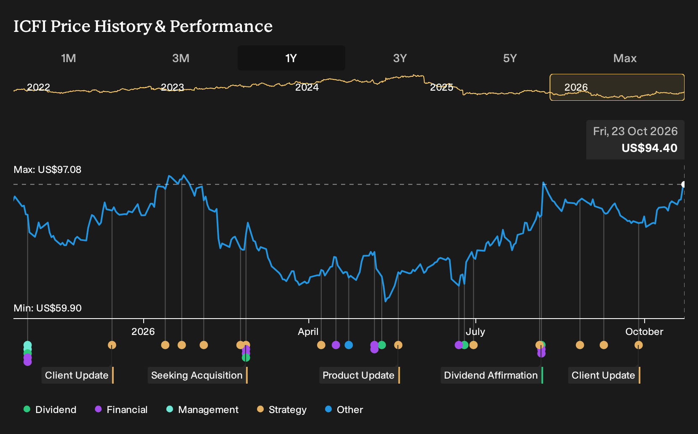Toggle the Management legend item
Image resolution: width=698 pixels, height=434 pixels.
coord(202,410)
